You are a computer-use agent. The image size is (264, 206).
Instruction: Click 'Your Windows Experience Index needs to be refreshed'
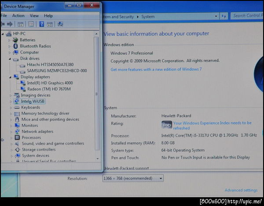click(x=213, y=125)
